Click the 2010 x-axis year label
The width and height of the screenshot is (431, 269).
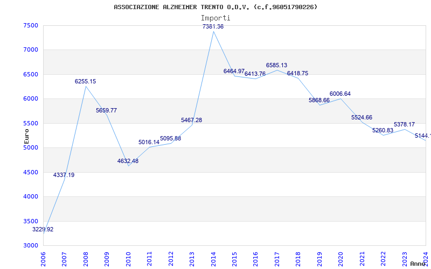tap(128, 259)
